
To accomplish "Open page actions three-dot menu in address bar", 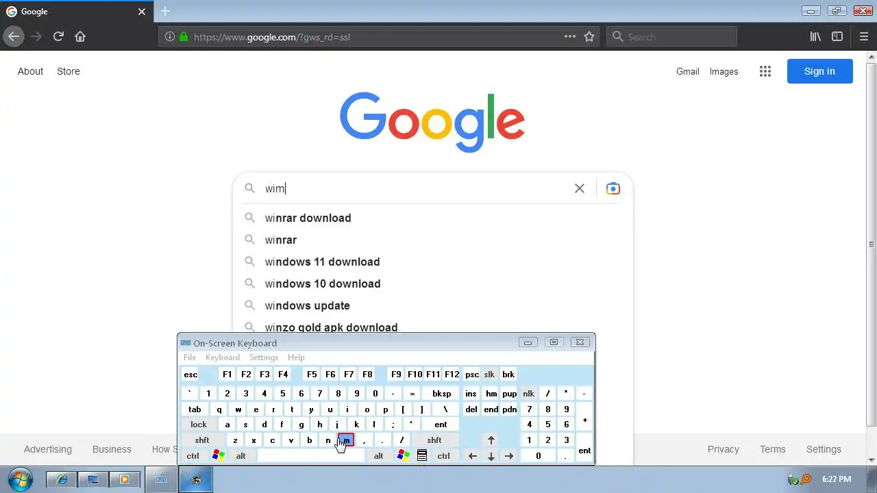I will (x=569, y=36).
